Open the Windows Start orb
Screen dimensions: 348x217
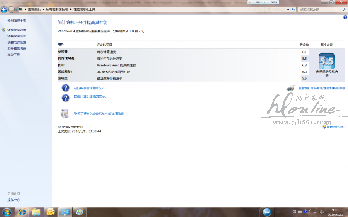pyautogui.click(x=7, y=212)
